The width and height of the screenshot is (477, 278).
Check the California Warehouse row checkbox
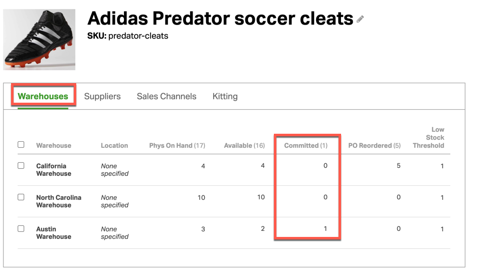tap(21, 166)
